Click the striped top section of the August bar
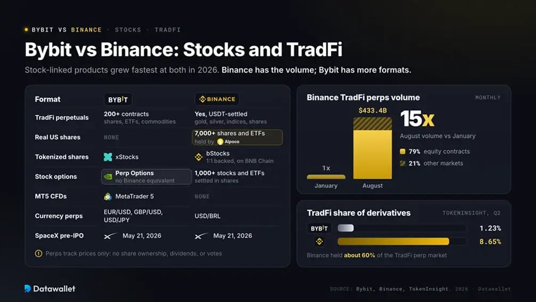 tap(373, 124)
